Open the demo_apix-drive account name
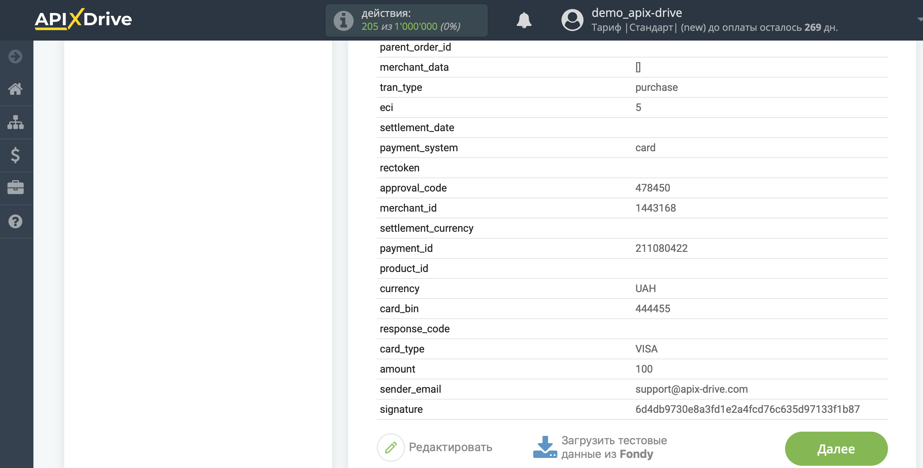 point(637,13)
